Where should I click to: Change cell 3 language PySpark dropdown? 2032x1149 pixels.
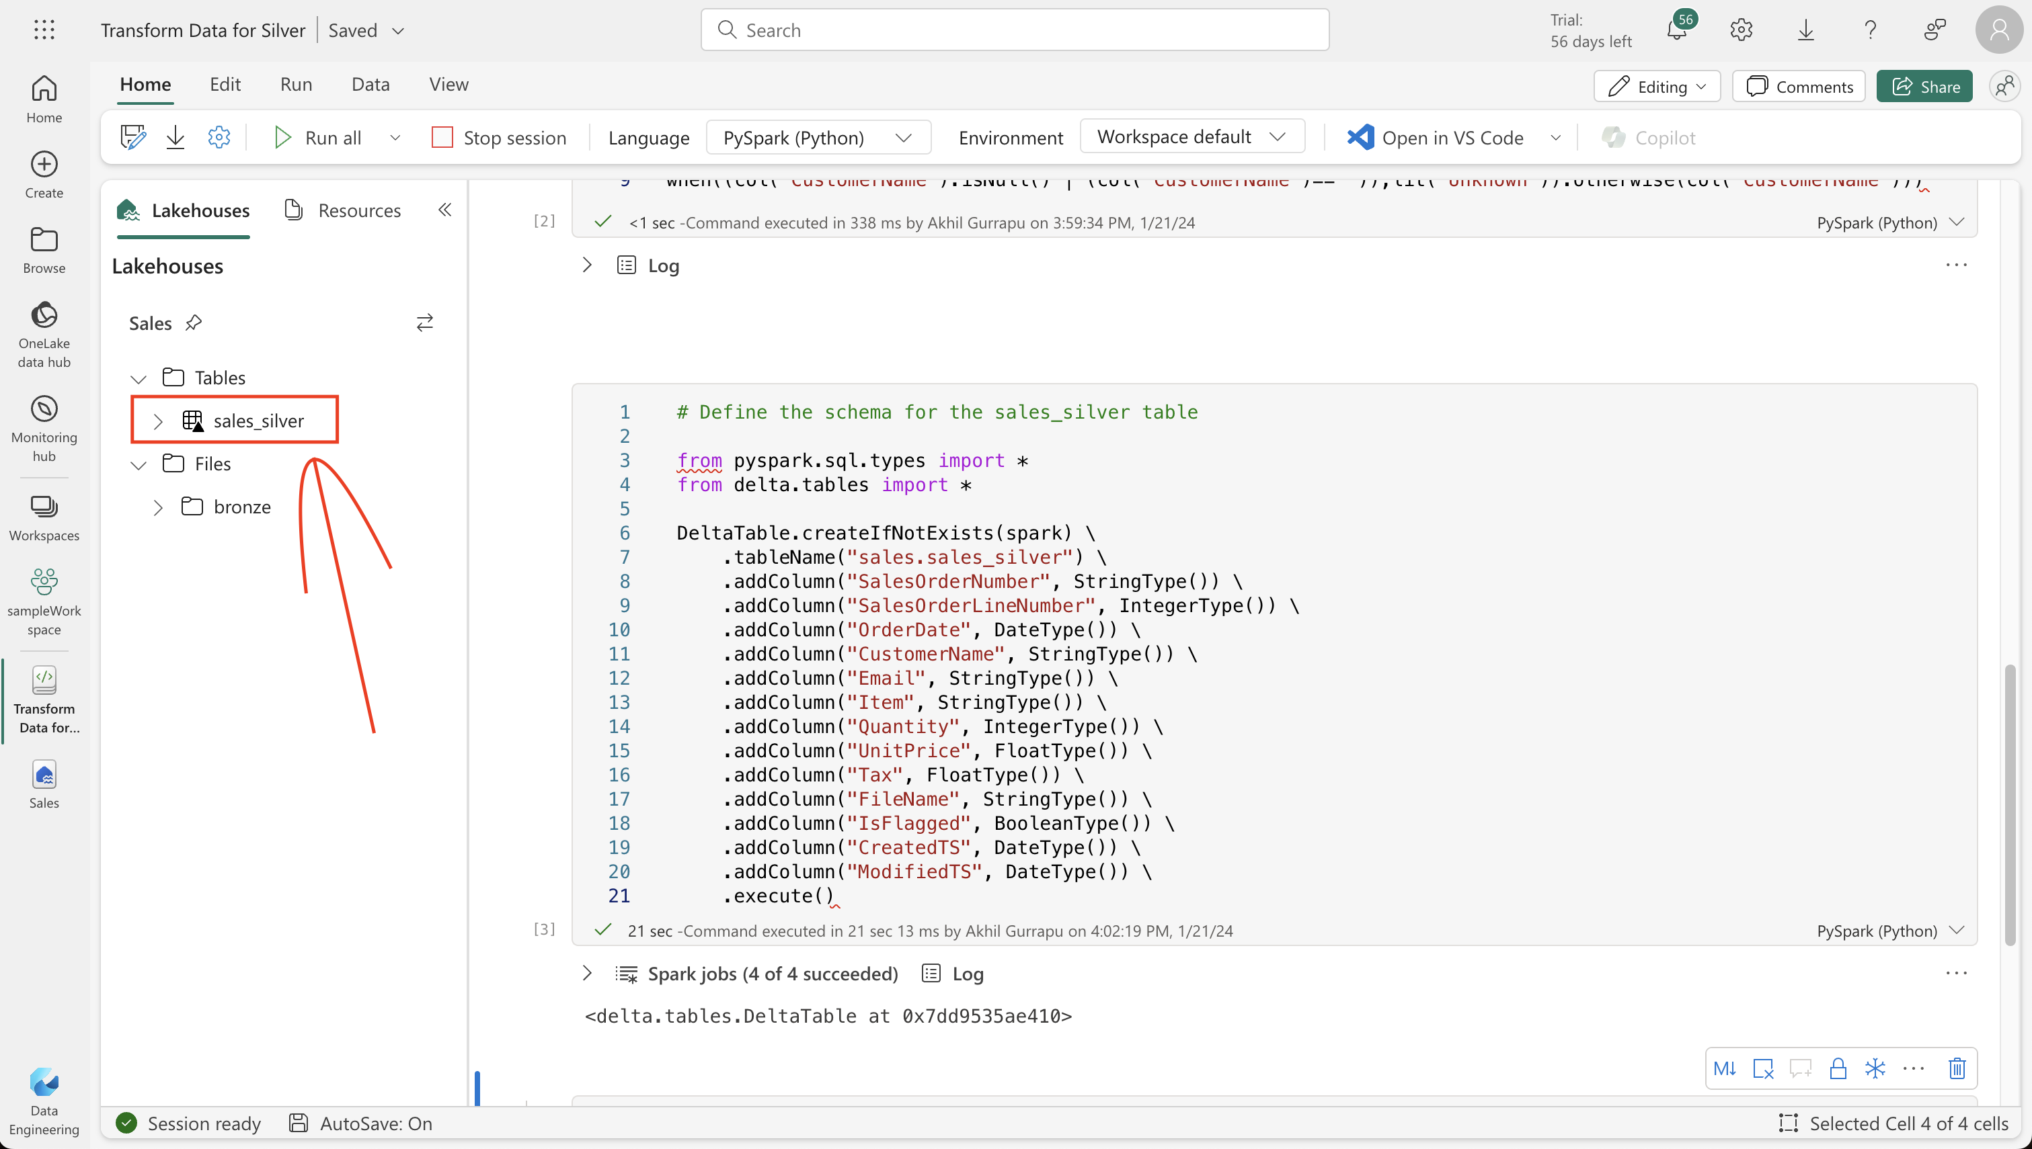coord(1890,931)
